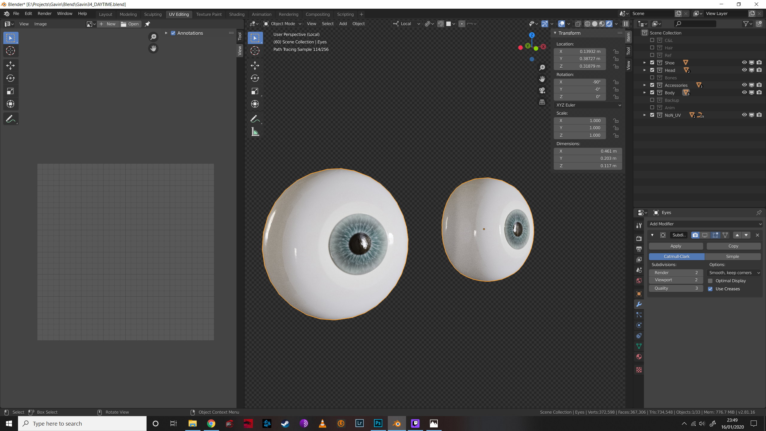The width and height of the screenshot is (766, 431).
Task: Select the Simple subdivision type
Action: (x=732, y=257)
